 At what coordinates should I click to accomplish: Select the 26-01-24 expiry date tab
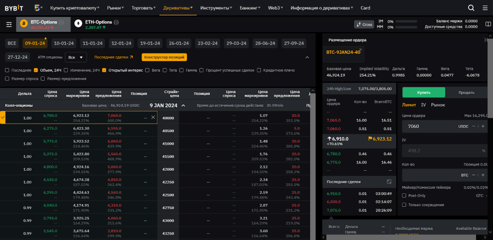pos(179,43)
